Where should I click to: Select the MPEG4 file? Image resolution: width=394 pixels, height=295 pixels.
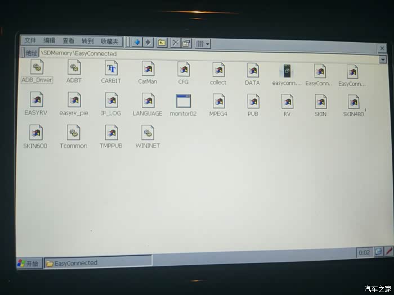pos(218,106)
